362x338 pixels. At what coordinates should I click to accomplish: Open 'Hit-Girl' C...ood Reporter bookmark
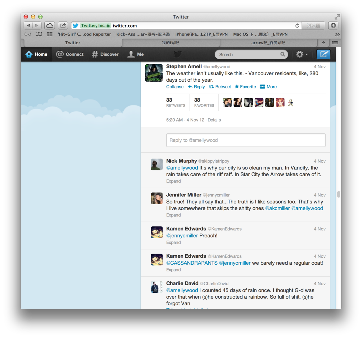coord(84,34)
